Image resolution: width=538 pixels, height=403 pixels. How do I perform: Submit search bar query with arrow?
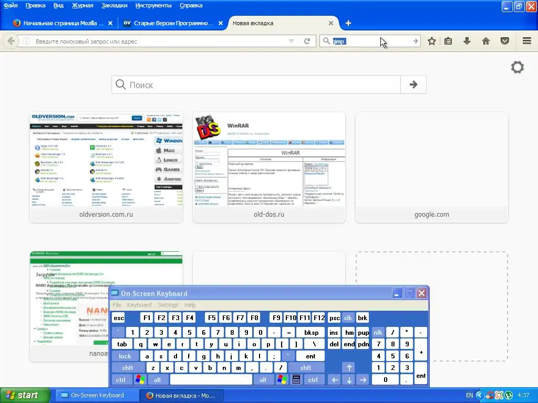click(416, 41)
